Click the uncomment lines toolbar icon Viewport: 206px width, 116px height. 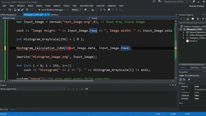(104, 10)
